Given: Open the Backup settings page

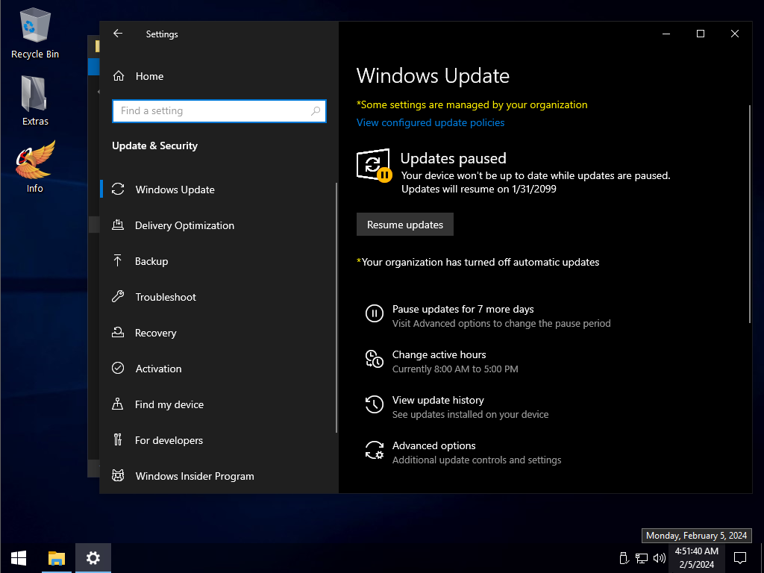Looking at the screenshot, I should pos(151,261).
